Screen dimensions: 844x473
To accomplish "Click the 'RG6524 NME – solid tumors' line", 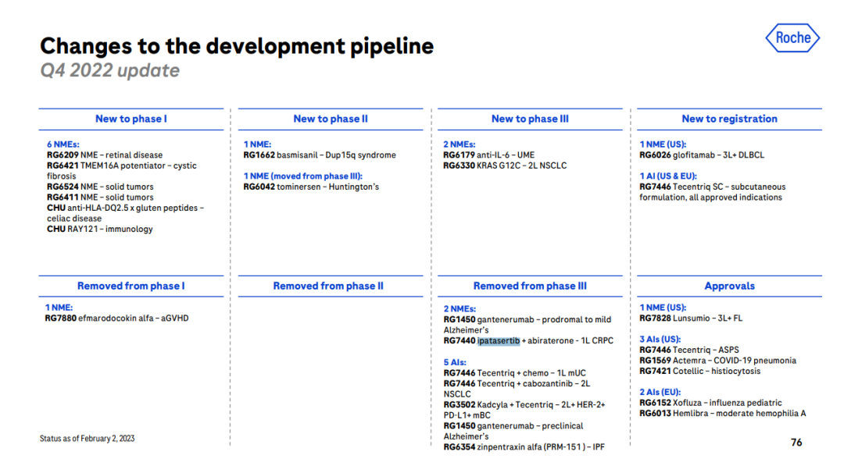I will click(100, 187).
